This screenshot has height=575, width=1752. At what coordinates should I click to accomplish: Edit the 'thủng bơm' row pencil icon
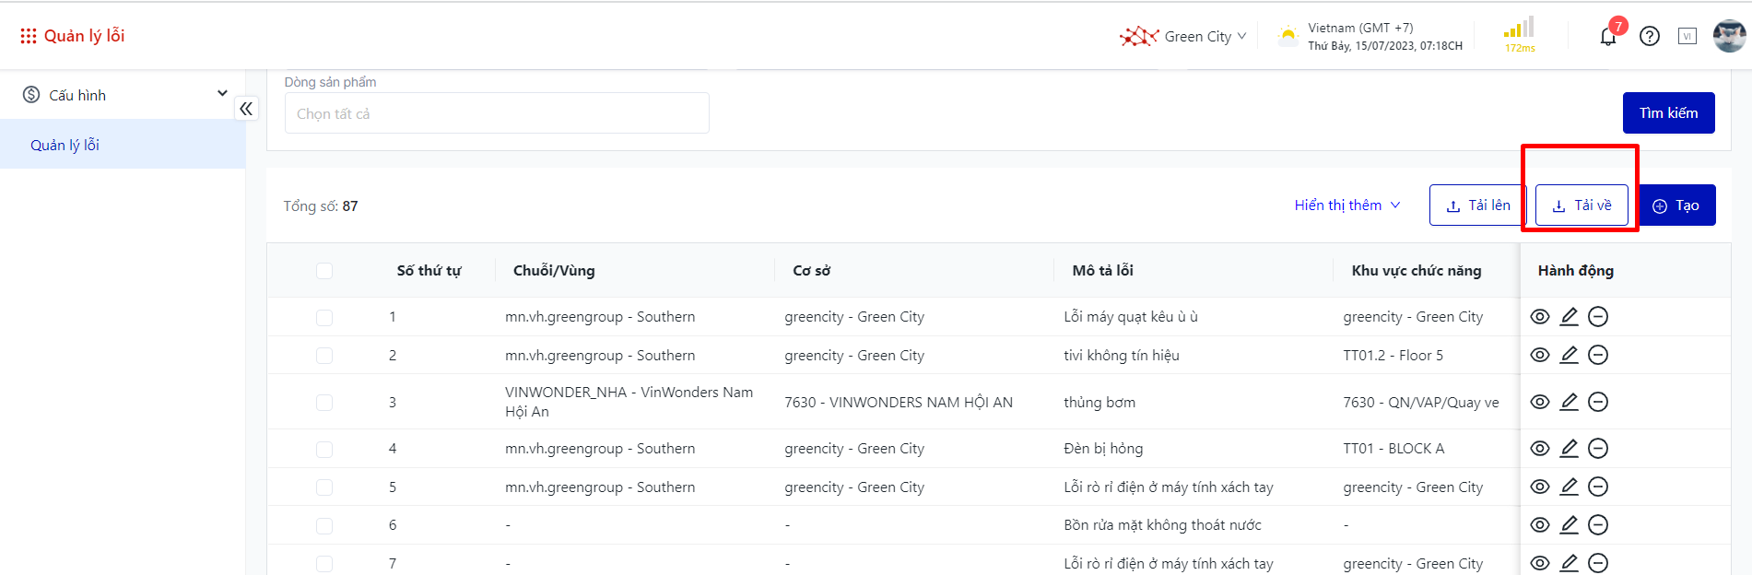(x=1569, y=402)
